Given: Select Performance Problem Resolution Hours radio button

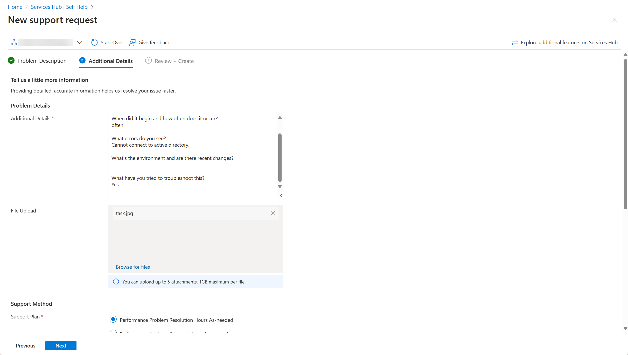Looking at the screenshot, I should pos(113,320).
